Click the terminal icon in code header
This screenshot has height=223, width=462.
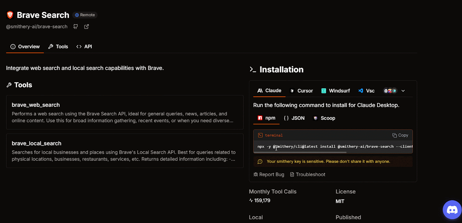(260, 135)
